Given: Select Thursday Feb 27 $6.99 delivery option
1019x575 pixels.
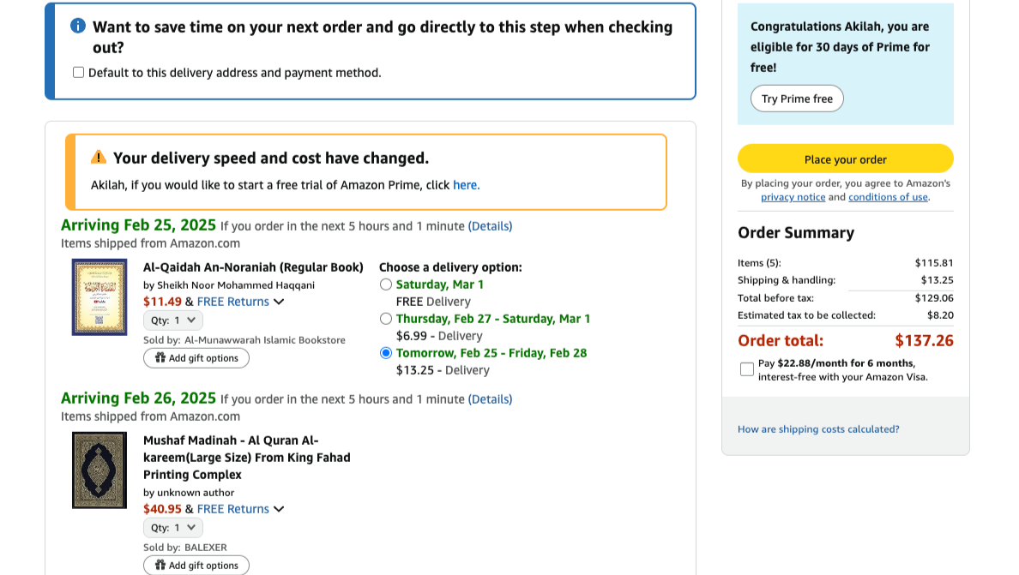Looking at the screenshot, I should point(386,319).
